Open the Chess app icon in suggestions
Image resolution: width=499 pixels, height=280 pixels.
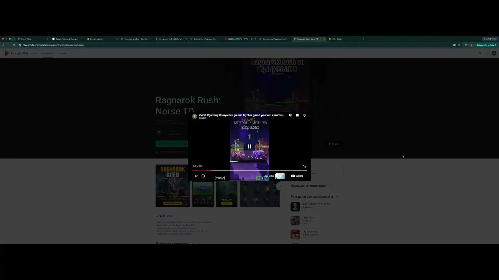click(295, 206)
